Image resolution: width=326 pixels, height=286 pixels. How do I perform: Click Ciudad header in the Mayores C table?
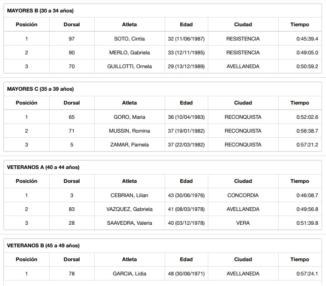[243, 103]
